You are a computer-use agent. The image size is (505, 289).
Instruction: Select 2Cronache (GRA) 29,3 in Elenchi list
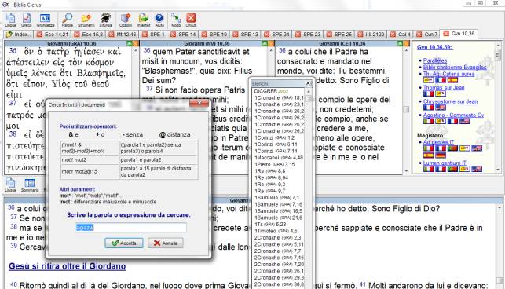pos(279,278)
